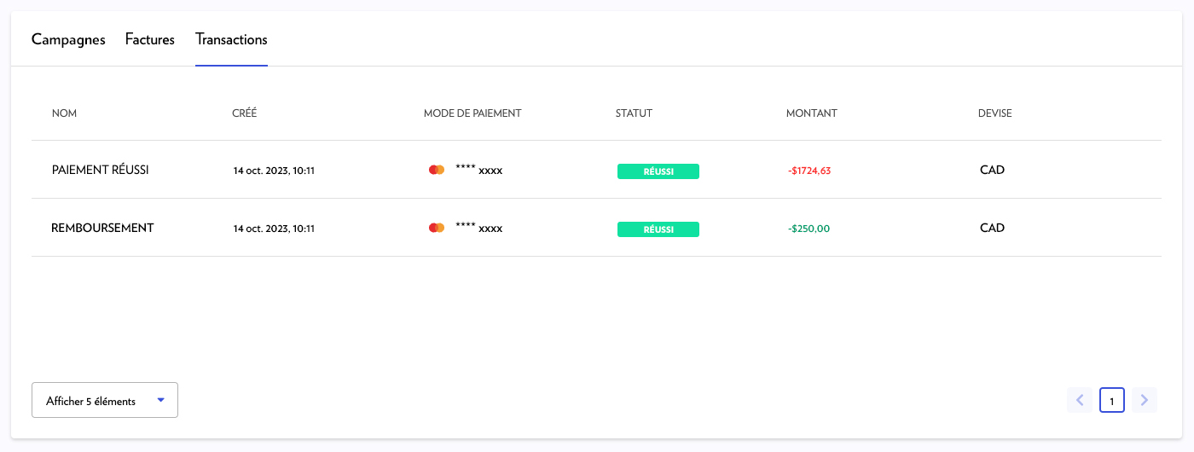The height and width of the screenshot is (452, 1194).
Task: Click the Mode de paiement column header
Action: click(472, 113)
